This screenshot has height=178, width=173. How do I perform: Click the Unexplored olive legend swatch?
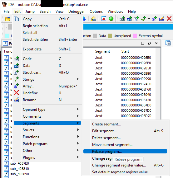tap(110, 36)
